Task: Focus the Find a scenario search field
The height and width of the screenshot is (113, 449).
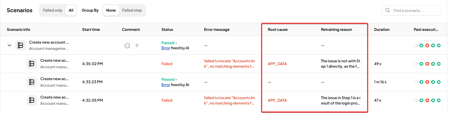Action: click(411, 10)
